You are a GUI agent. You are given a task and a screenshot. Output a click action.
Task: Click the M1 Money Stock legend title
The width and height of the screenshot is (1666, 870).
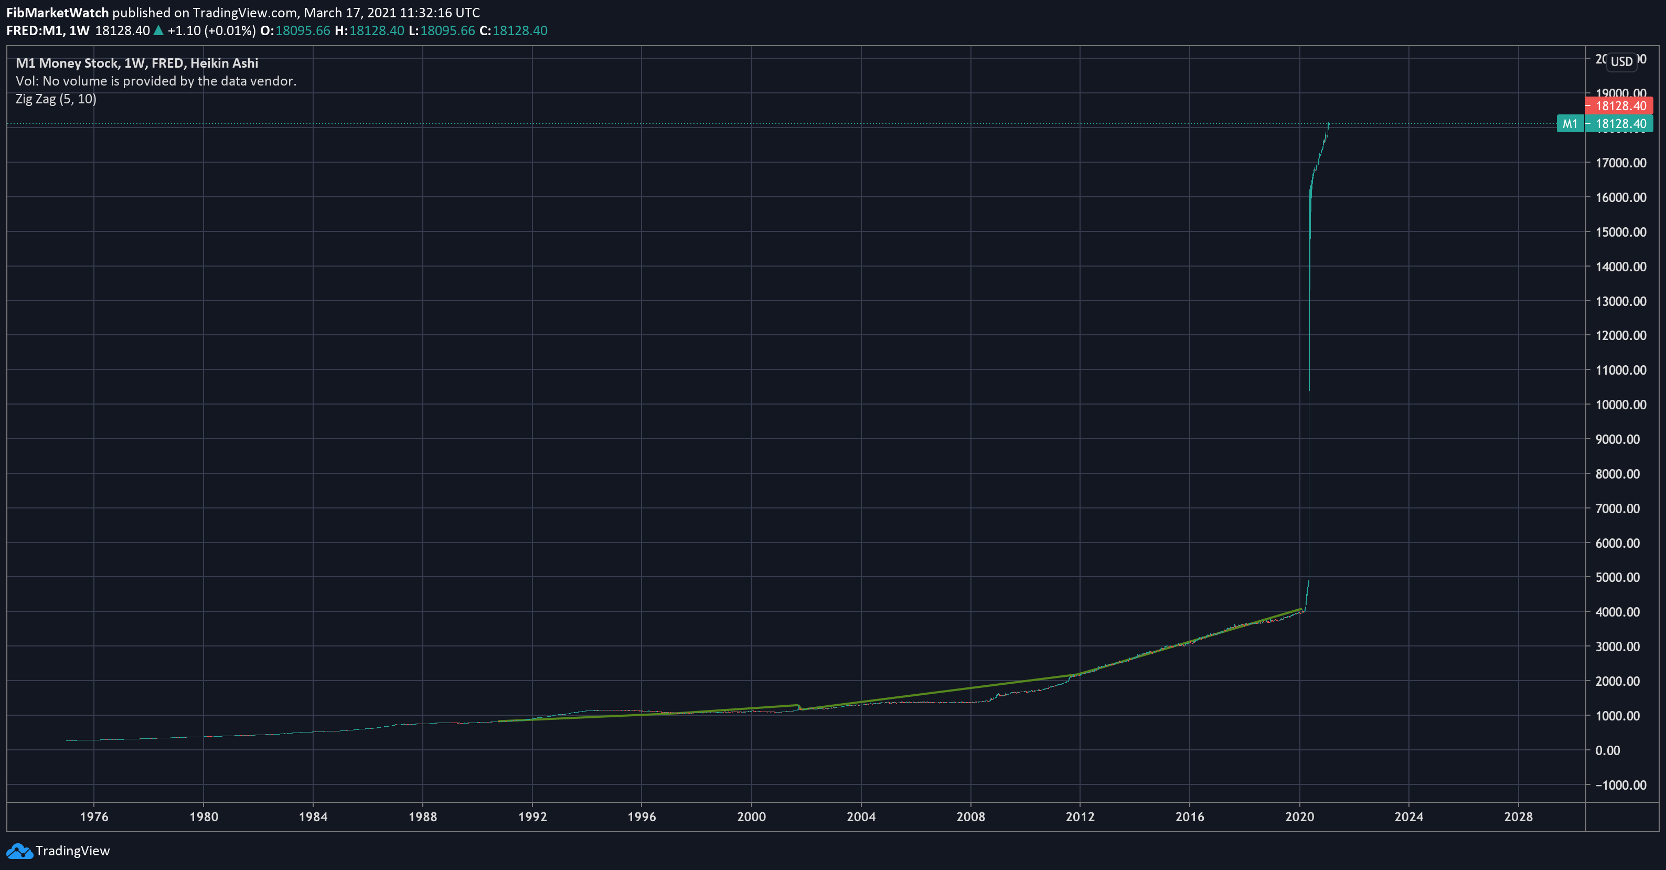tap(137, 63)
